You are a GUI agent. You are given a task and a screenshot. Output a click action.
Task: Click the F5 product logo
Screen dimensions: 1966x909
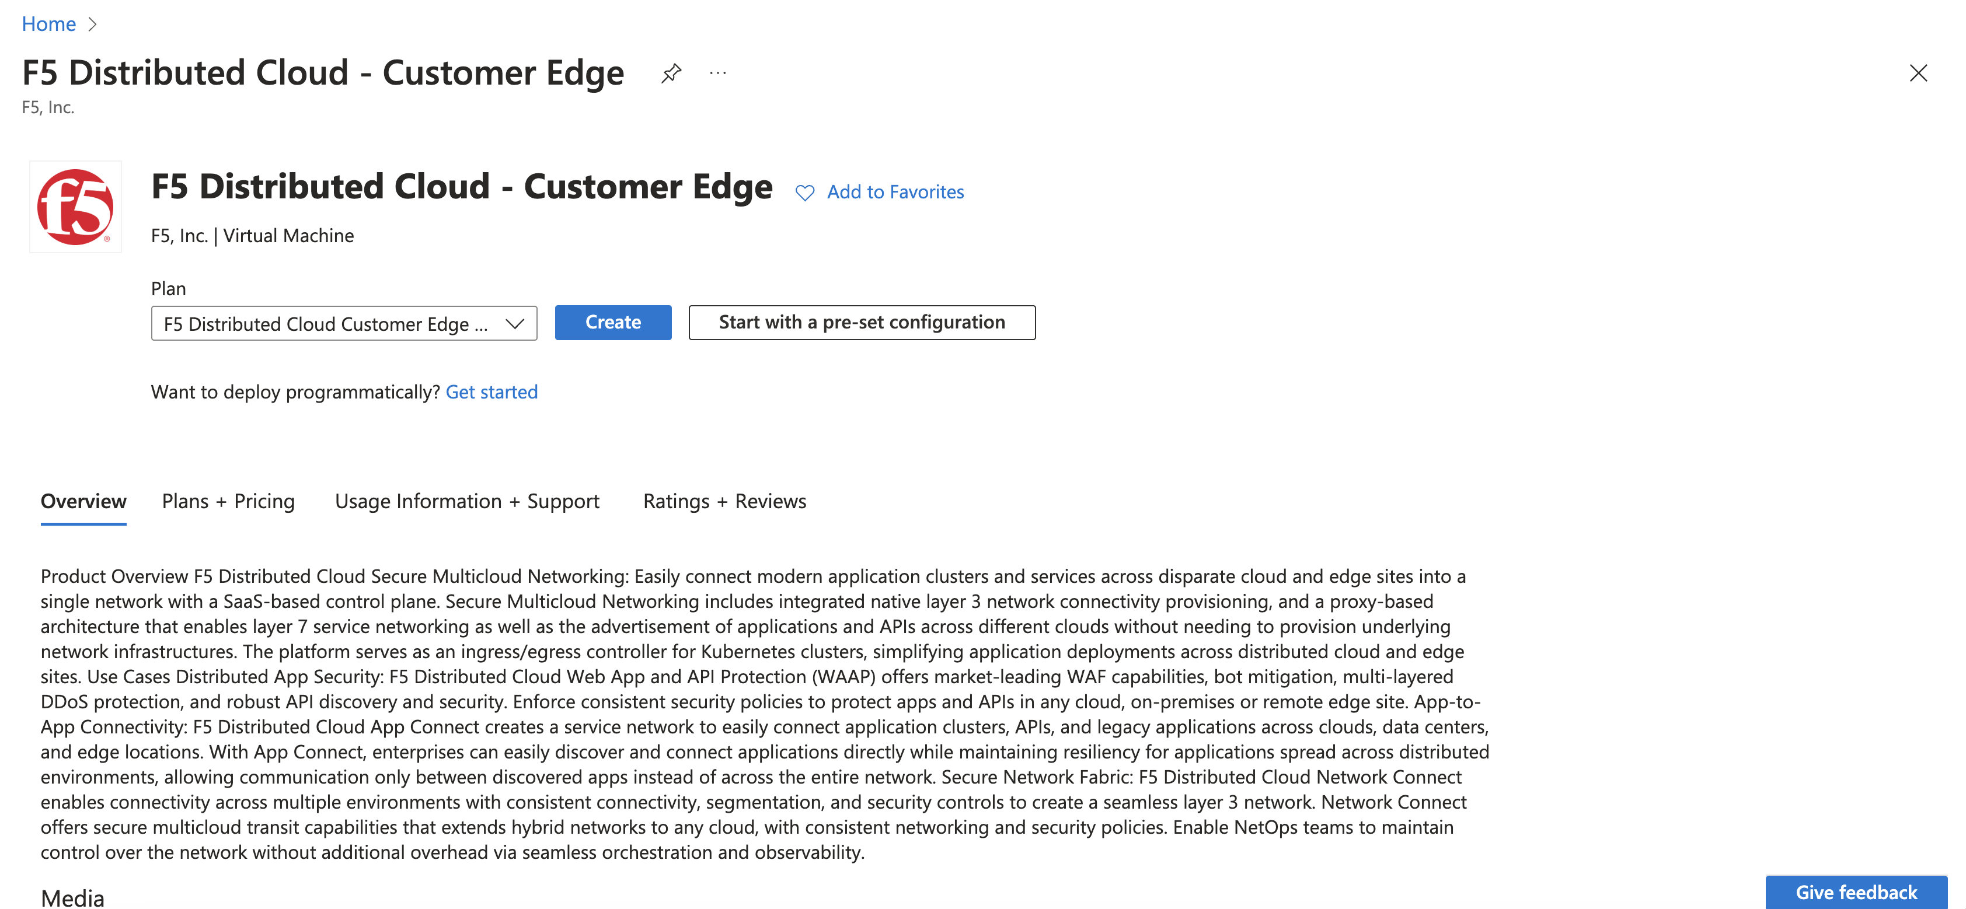point(75,207)
